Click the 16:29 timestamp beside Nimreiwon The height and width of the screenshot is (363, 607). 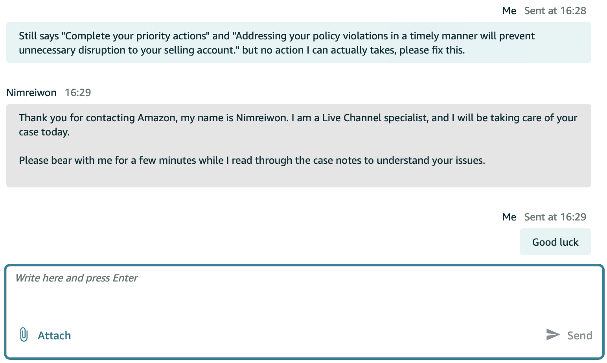tap(78, 93)
